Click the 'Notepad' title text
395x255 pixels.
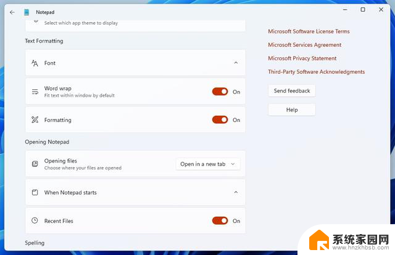[45, 12]
